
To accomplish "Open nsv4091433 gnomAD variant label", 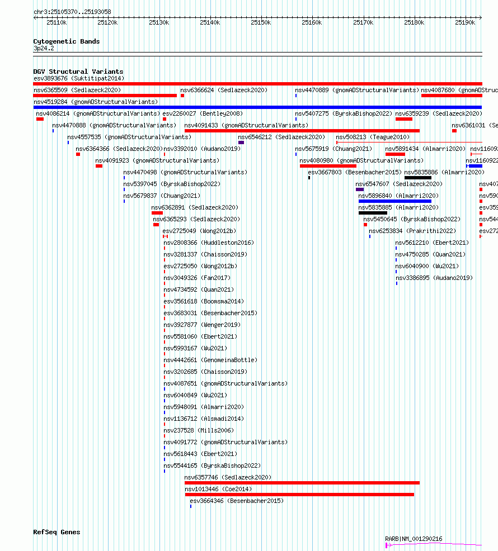I will click(246, 125).
